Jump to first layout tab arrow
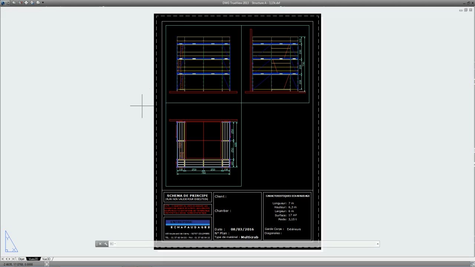Screen dimensions: 475x267 pyautogui.click(x=3, y=259)
